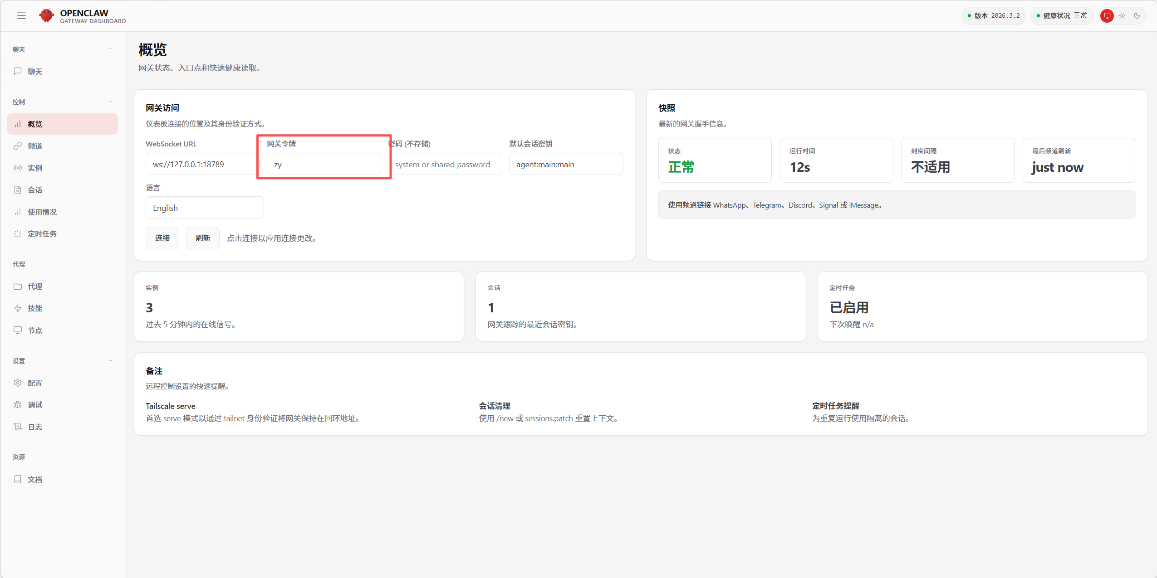Collapse the 控制 sidebar section
The width and height of the screenshot is (1157, 578).
[x=110, y=102]
